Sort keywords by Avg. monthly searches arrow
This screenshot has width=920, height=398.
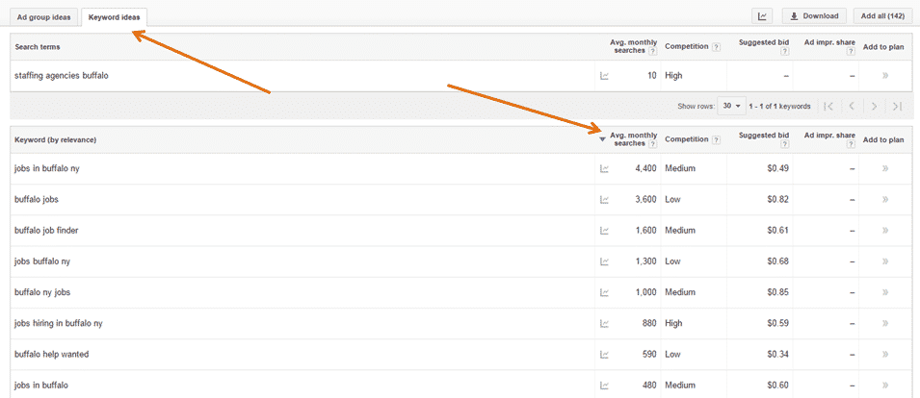(x=602, y=139)
